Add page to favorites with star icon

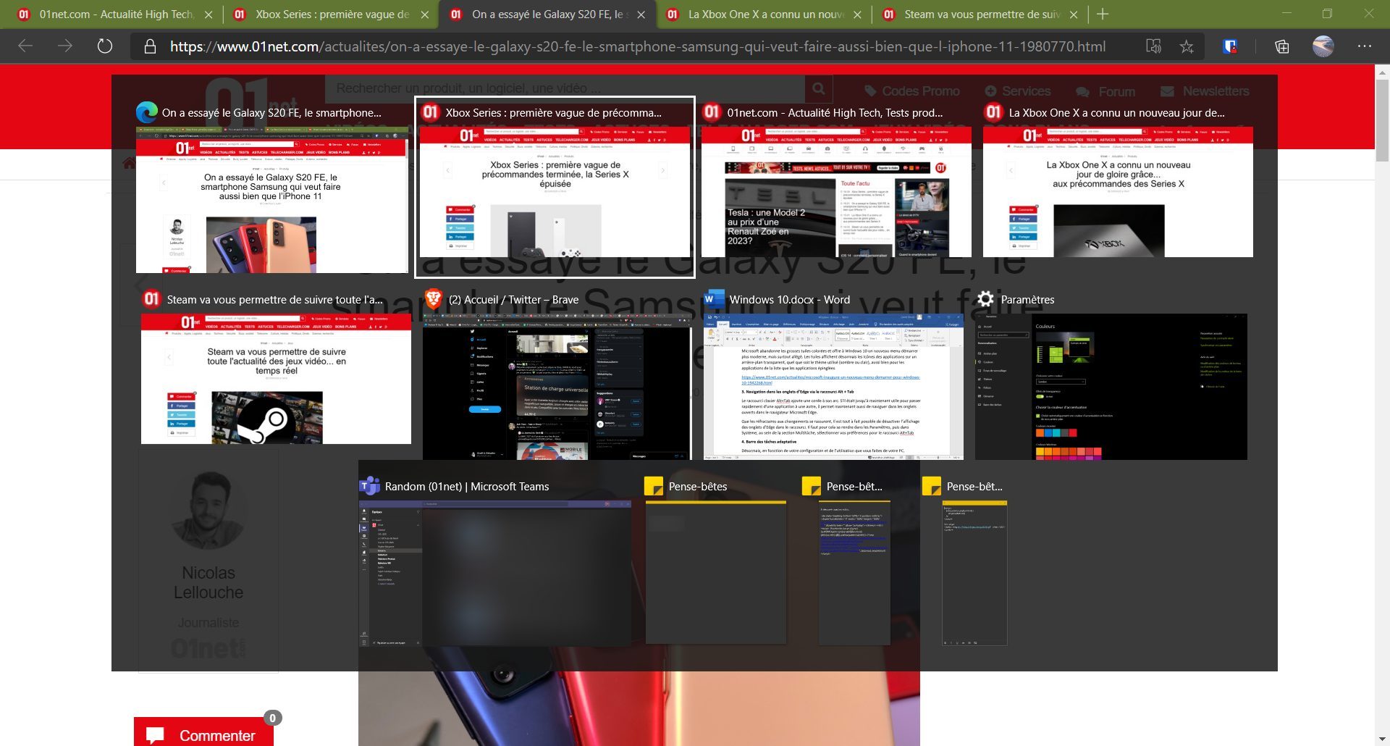(x=1186, y=46)
